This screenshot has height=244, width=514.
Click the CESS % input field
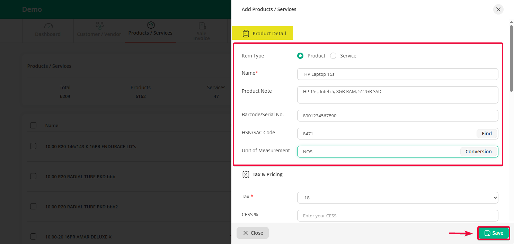[398, 216]
